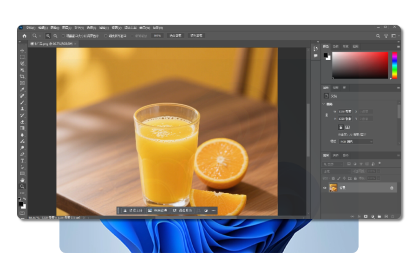The width and height of the screenshot is (418, 278).
Task: Select the Rectangular Marquee tool
Action: point(22,57)
